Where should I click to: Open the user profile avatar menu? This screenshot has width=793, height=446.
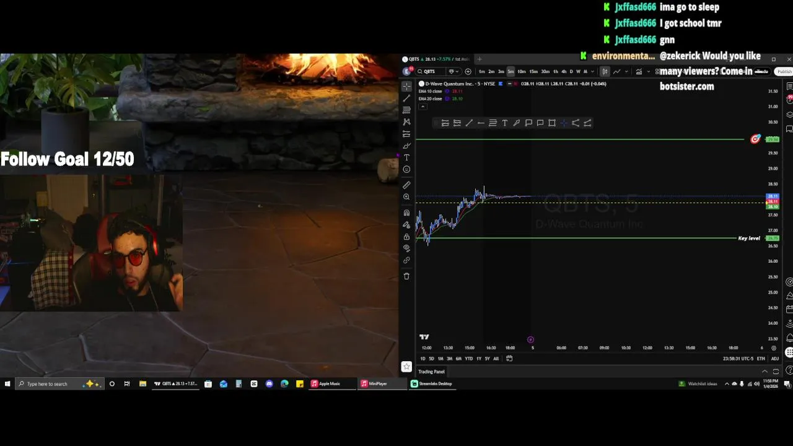tap(406, 71)
